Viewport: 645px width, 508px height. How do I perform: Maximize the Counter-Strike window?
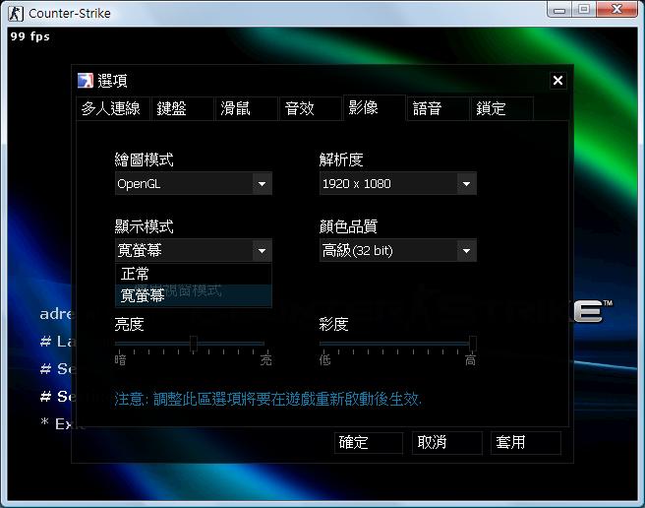[584, 10]
